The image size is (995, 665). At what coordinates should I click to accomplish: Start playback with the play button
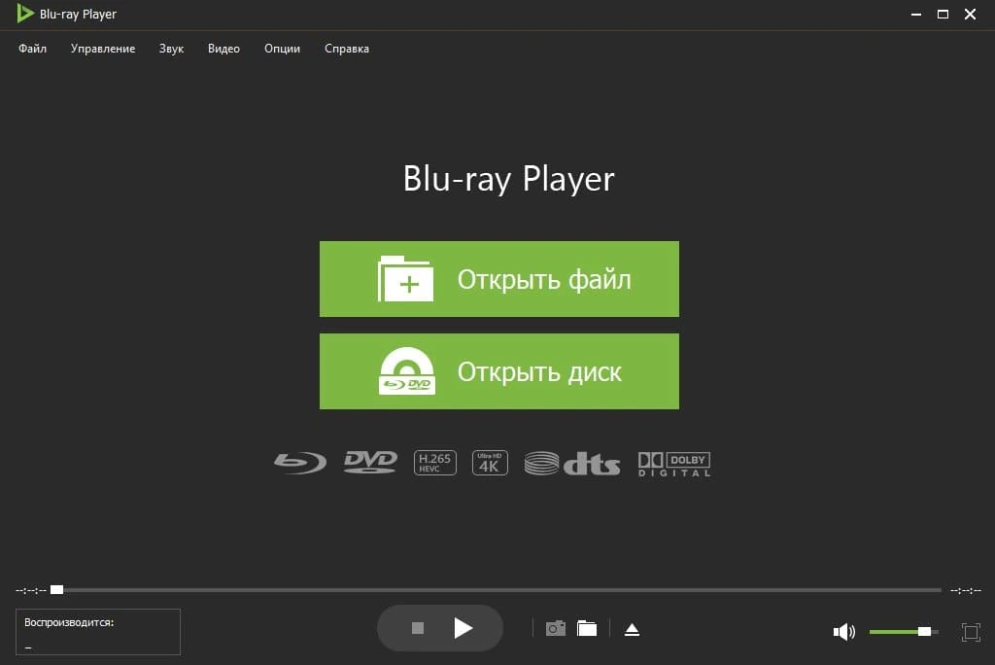pos(463,628)
